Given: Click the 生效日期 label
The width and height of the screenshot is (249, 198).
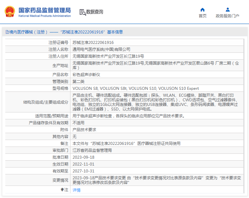Looking at the screenshot, I should pyautogui.click(x=60, y=164).
